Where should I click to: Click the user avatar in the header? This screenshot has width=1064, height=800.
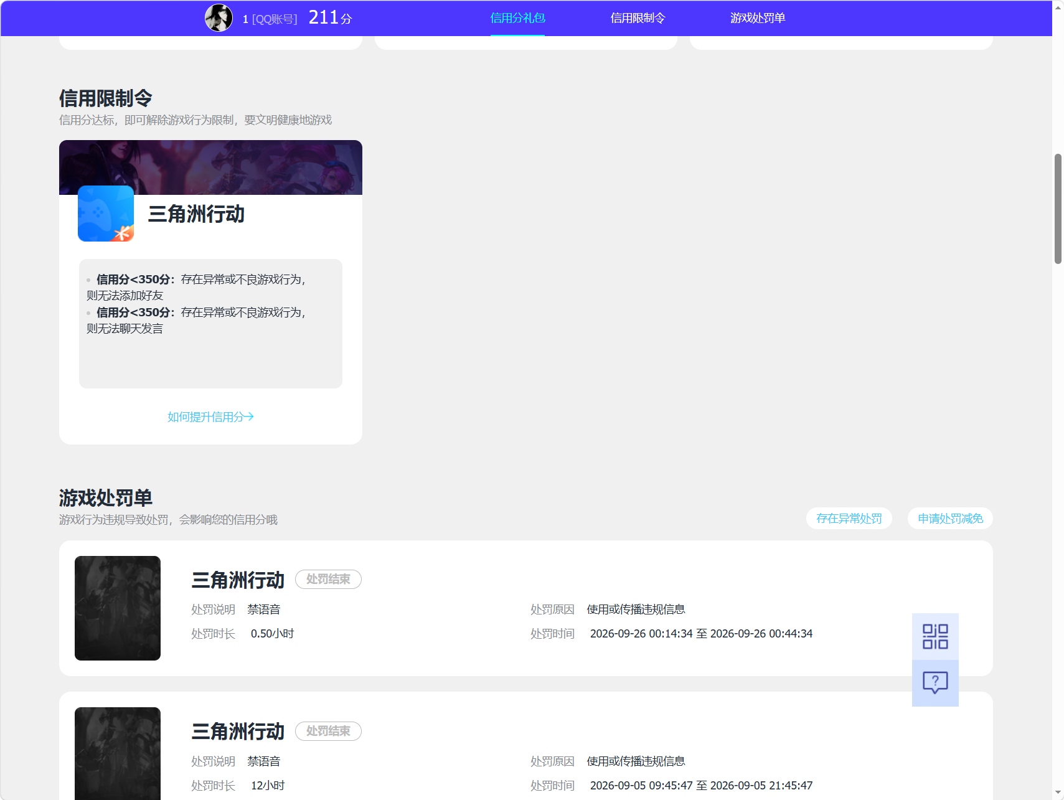[x=219, y=18]
